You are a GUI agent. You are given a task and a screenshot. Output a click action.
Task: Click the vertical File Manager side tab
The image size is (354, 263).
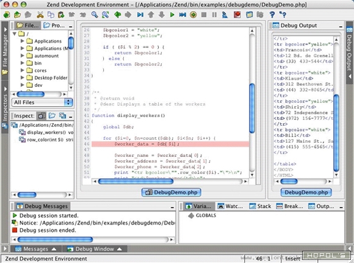5,51
